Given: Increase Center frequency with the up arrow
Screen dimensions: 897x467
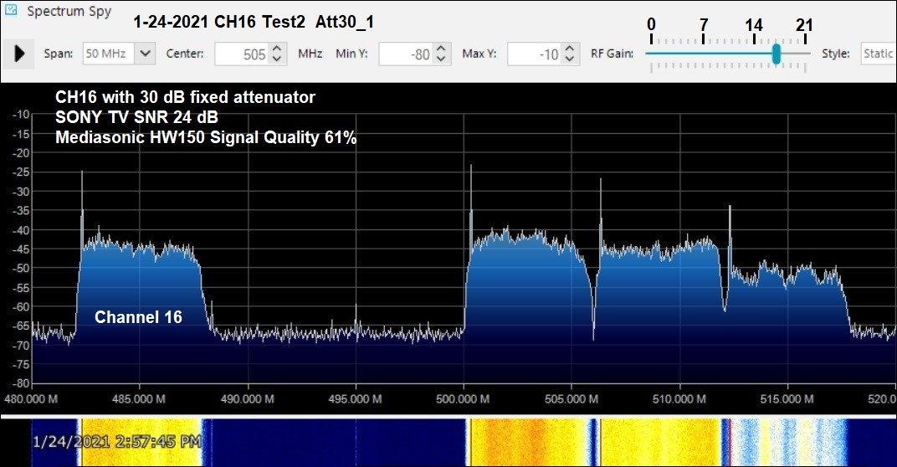Looking at the screenshot, I should [x=279, y=49].
